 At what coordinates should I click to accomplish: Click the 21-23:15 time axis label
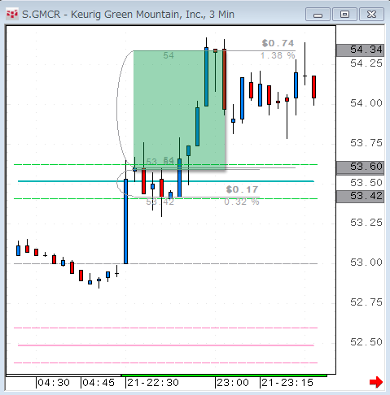(x=287, y=383)
